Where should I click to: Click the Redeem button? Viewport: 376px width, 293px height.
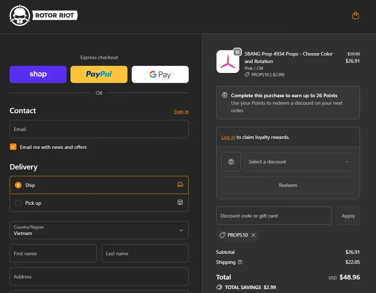(288, 185)
